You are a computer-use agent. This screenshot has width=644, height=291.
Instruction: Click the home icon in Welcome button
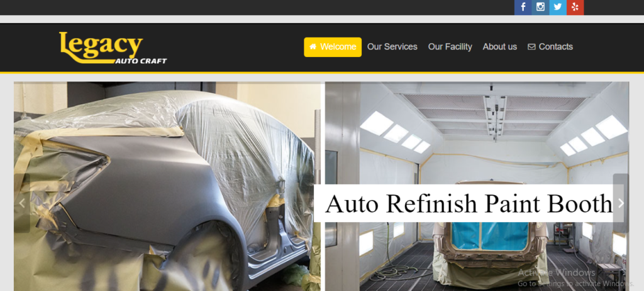313,47
